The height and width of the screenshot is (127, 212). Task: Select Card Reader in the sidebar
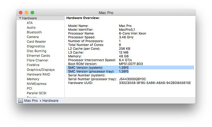[x=36, y=42]
